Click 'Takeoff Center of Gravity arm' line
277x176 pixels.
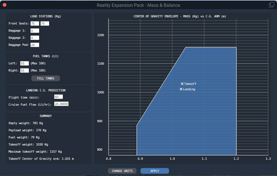[x=41, y=159]
